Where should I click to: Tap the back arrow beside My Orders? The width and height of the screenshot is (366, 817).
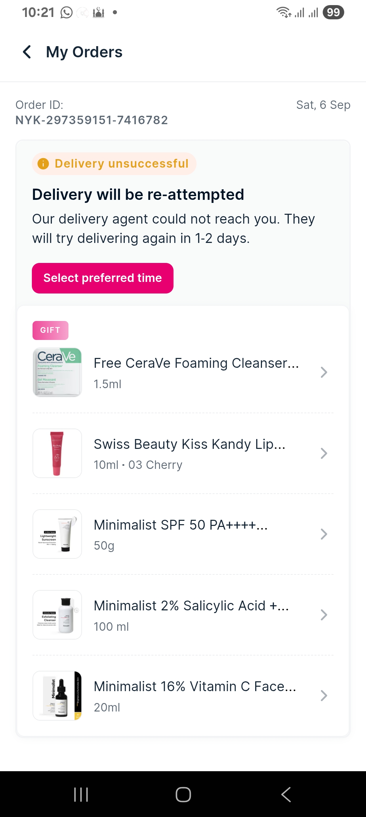point(27,52)
